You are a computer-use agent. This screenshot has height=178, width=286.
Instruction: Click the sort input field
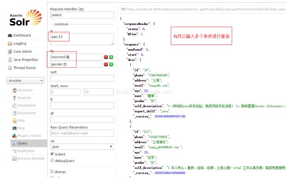pos(81,78)
